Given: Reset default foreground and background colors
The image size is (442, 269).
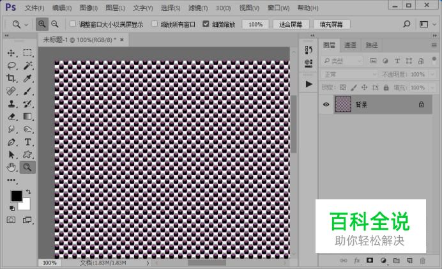Looking at the screenshot, I should click(12, 208).
